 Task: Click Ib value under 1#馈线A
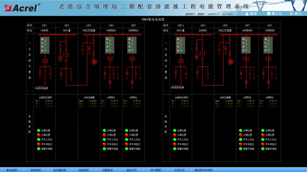(115, 104)
